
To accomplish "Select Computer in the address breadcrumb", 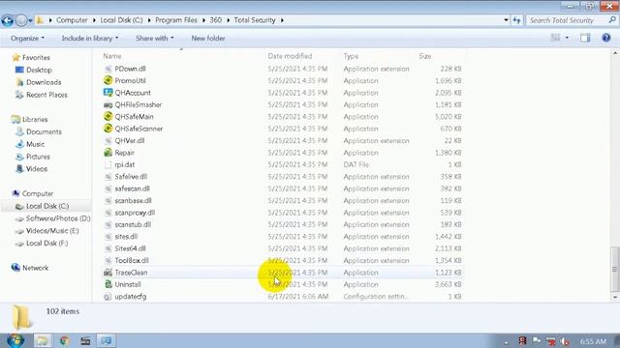I will pyautogui.click(x=72, y=20).
